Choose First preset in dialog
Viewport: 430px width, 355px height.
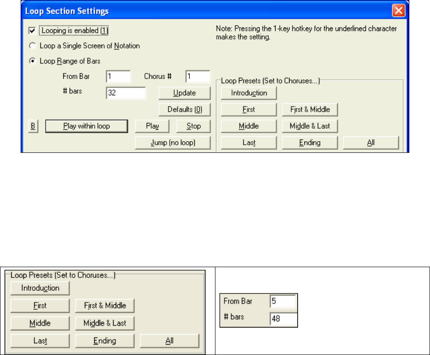(x=249, y=109)
